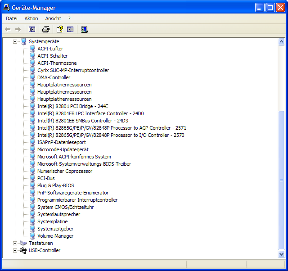Image resolution: width=288 pixels, height=271 pixels.
Task: Open the ? help menu
Action: pyautogui.click(x=69, y=18)
